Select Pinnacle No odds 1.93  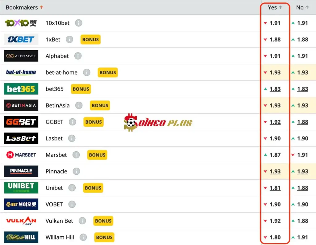pyautogui.click(x=302, y=171)
